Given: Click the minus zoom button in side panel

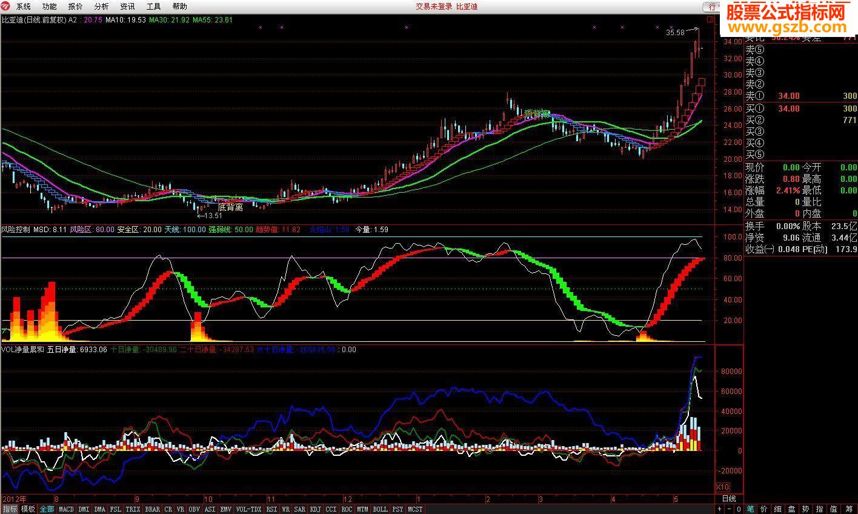Looking at the screenshot, I should point(730,509).
